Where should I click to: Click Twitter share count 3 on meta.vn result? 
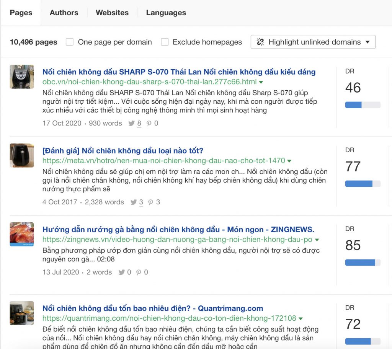point(141,202)
